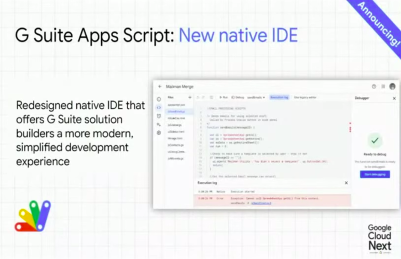Open the Executions list icon in sidebar
Image resolution: width=401 pixels, height=259 pixels.
(x=159, y=124)
